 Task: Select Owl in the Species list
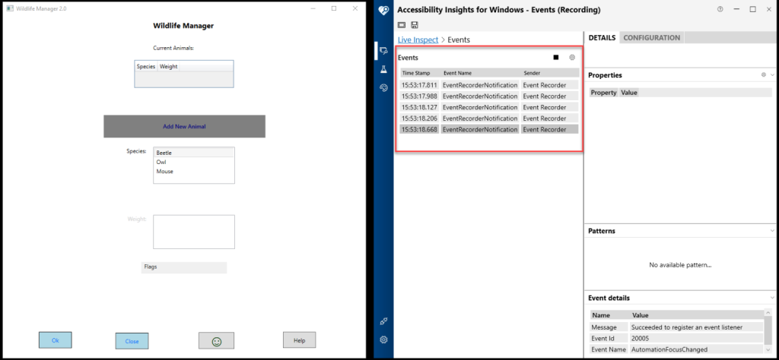(x=161, y=162)
